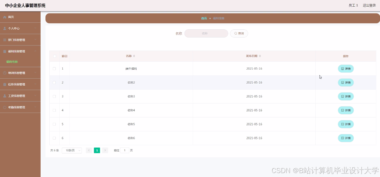
Task: Expand 工资信息管理 using its chevron
Action: coord(35,96)
